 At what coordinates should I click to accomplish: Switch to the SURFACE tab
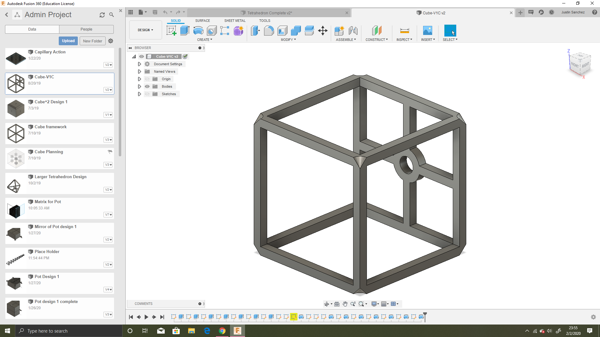pyautogui.click(x=202, y=21)
